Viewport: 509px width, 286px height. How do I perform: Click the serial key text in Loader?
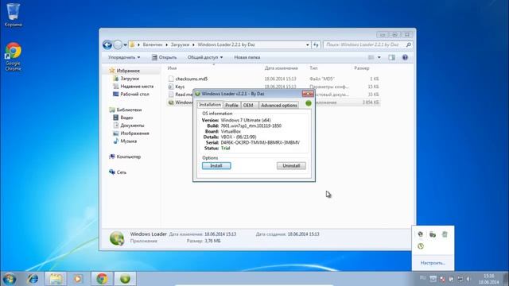pos(260,142)
